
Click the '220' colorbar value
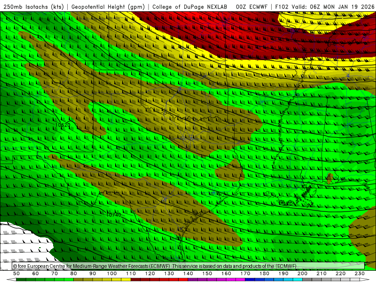tap(340, 274)
